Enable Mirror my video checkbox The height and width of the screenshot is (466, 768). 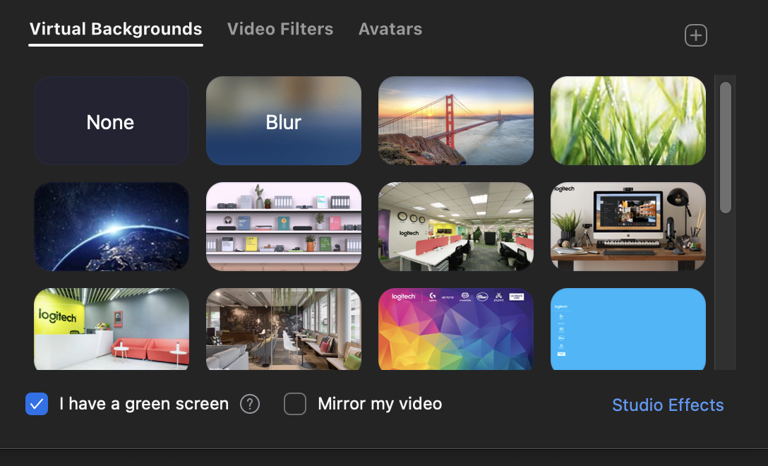pos(295,404)
